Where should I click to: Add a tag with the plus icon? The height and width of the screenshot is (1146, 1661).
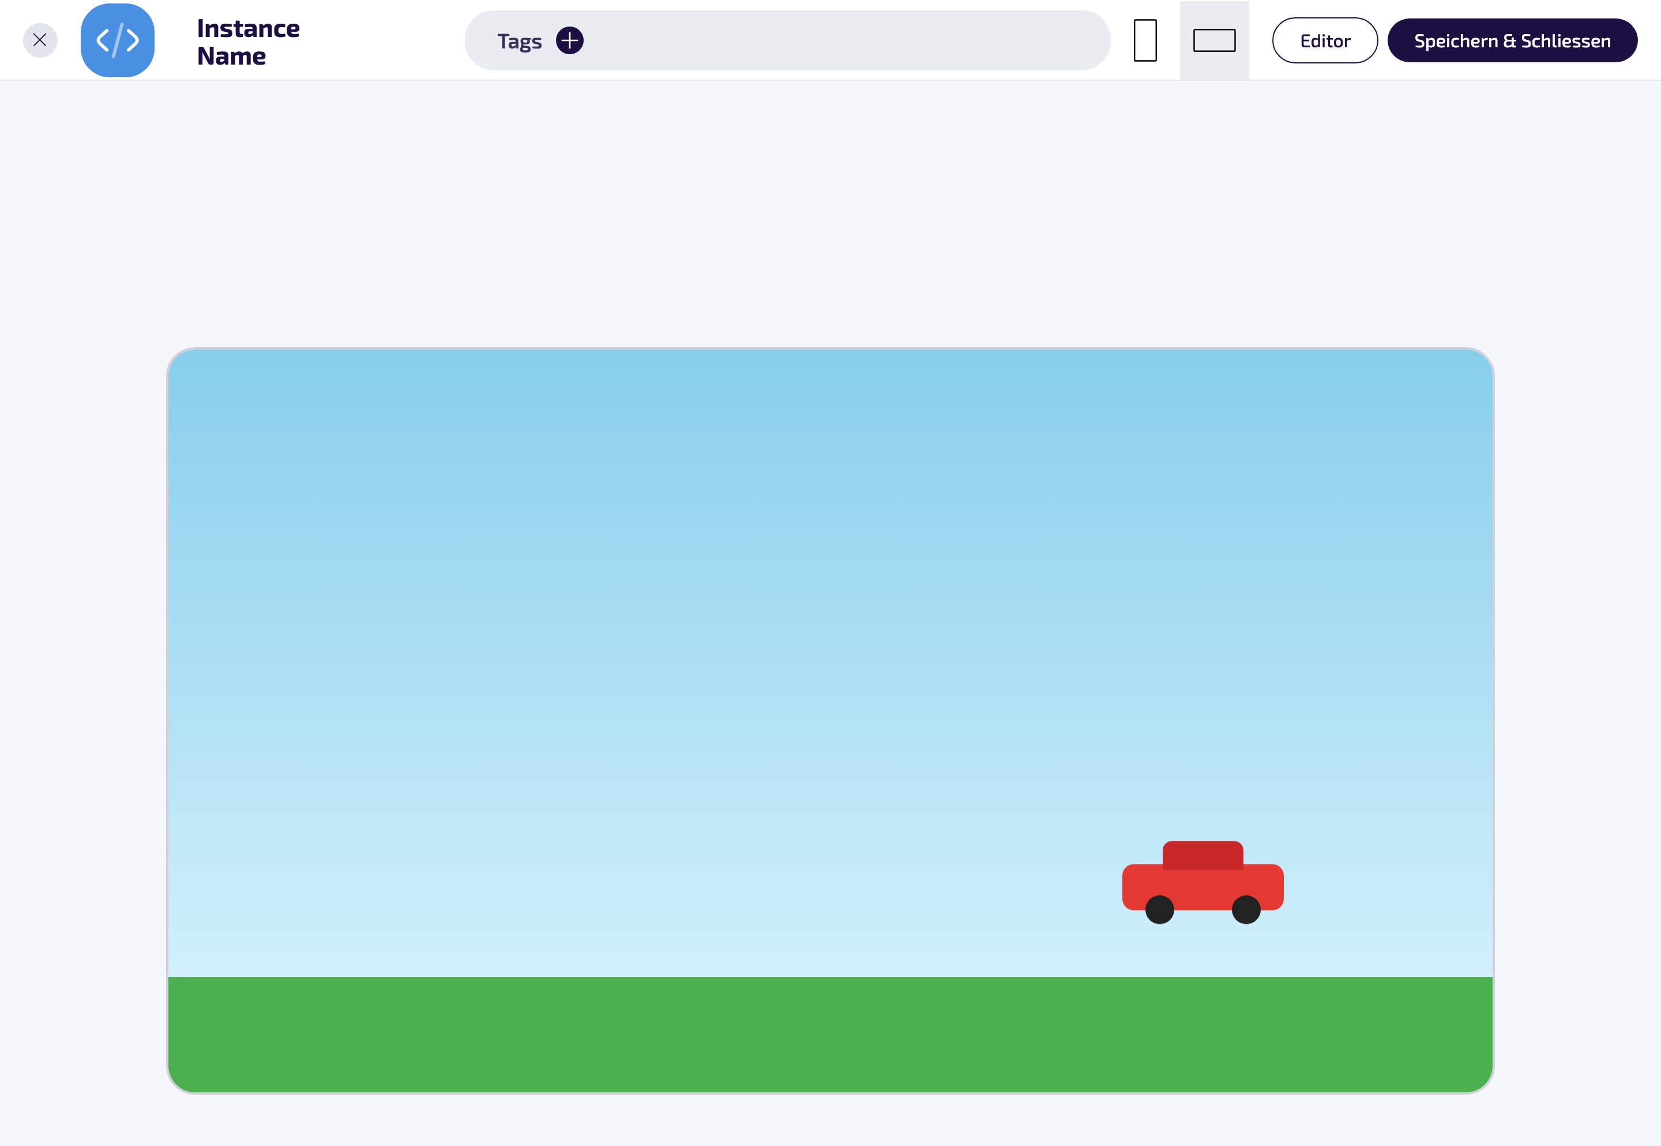(570, 40)
